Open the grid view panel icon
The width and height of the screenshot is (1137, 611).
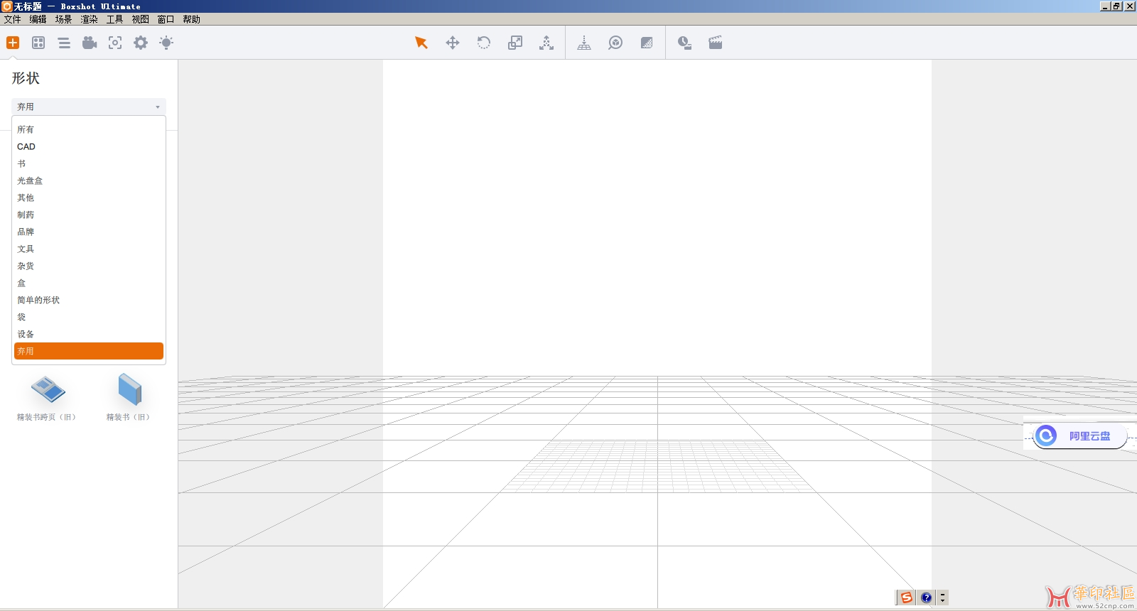click(x=38, y=43)
